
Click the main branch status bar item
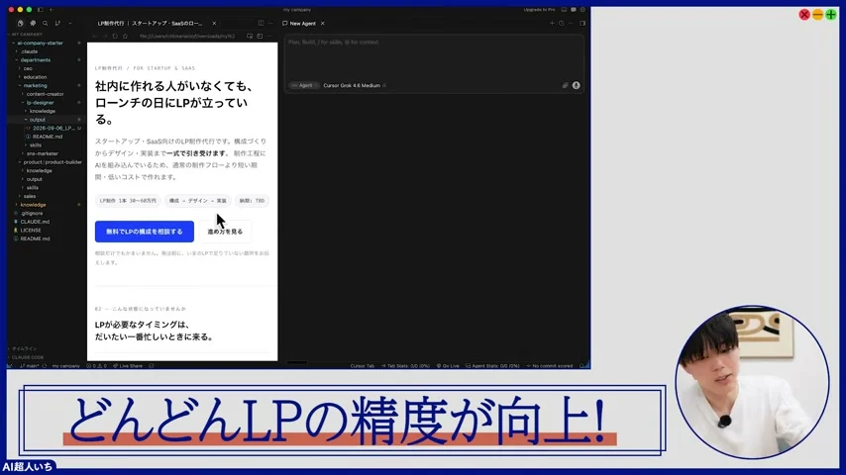coord(30,365)
